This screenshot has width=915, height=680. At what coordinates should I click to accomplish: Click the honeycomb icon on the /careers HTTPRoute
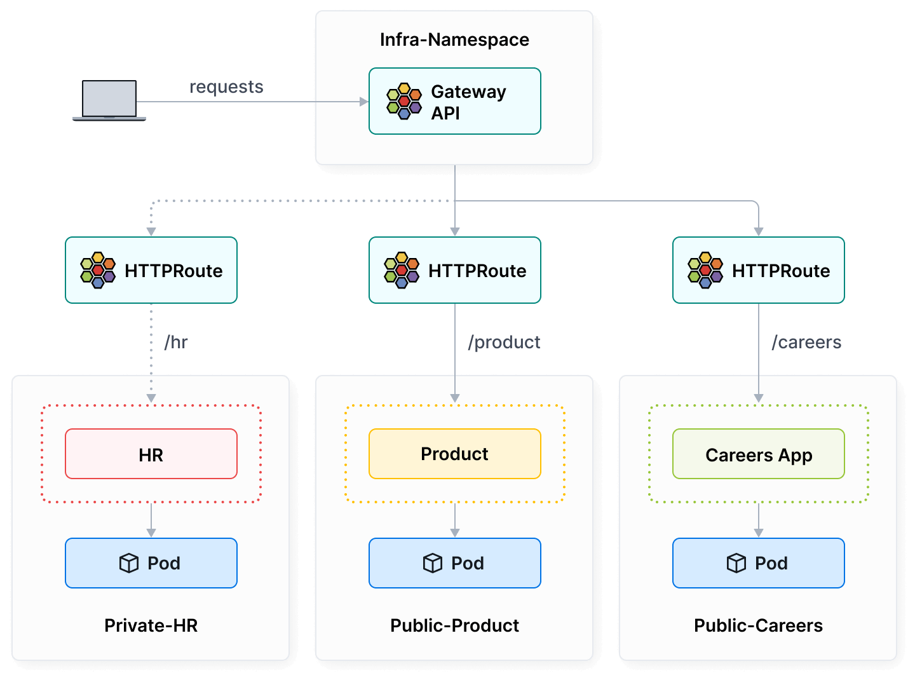(705, 270)
